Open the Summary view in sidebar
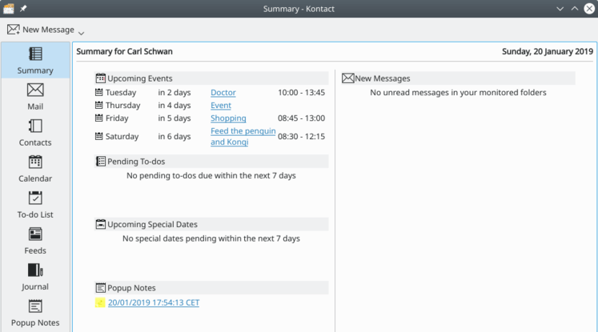Screen dimensions: 598x332 pyautogui.click(x=35, y=61)
